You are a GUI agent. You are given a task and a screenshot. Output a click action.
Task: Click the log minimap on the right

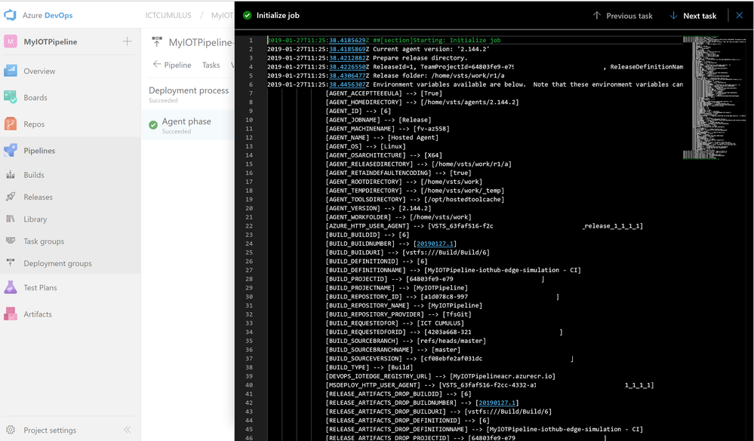point(713,97)
